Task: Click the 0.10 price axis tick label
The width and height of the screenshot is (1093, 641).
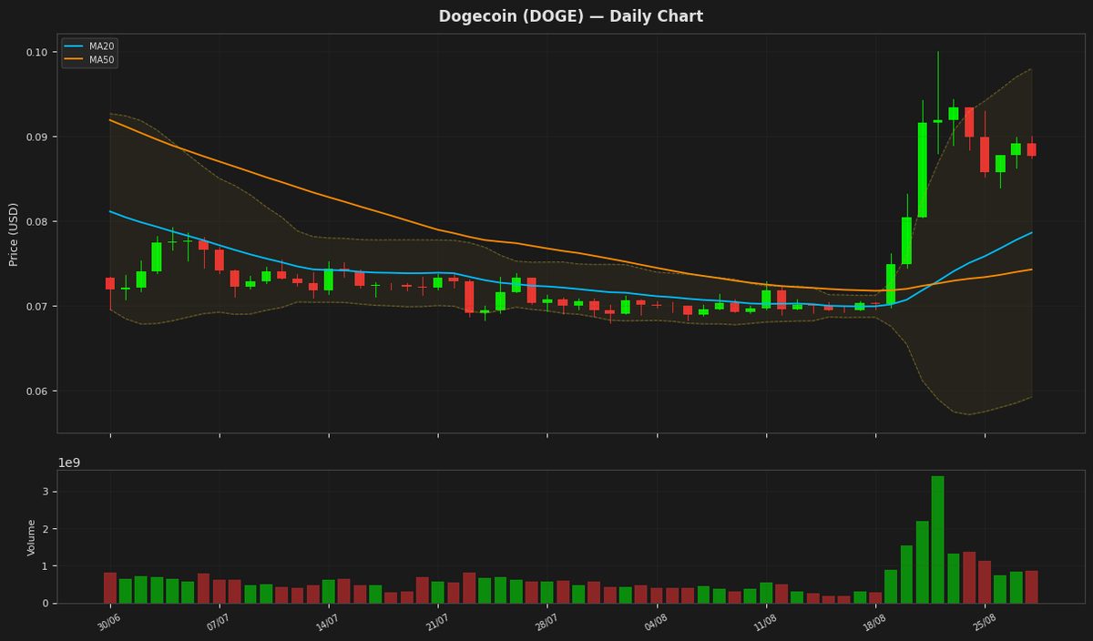Action: tap(37, 52)
